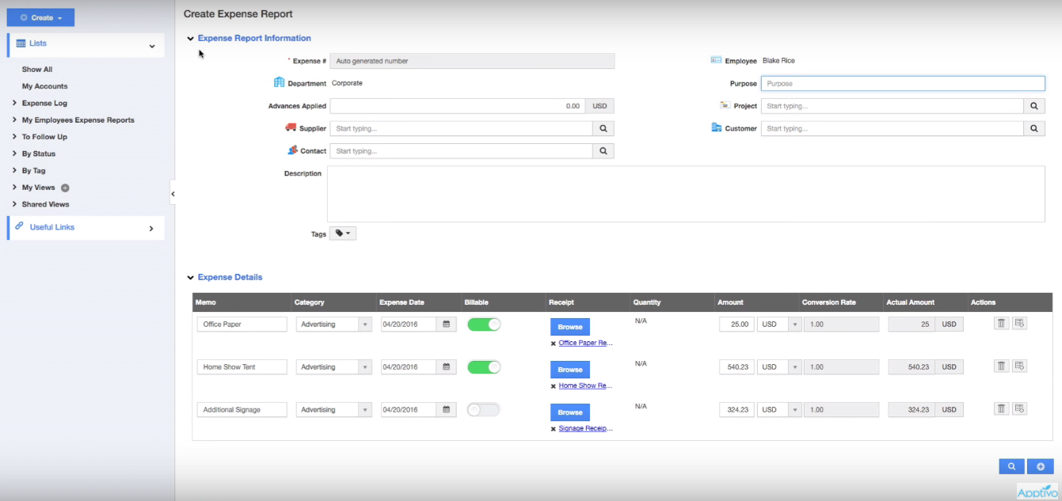Click Browse to upload a receipt
This screenshot has width=1062, height=501.
569,325
